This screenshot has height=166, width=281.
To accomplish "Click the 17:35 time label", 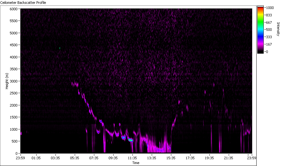I will (190, 158).
